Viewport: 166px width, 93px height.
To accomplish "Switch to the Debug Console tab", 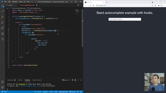I will (x=37, y=80).
